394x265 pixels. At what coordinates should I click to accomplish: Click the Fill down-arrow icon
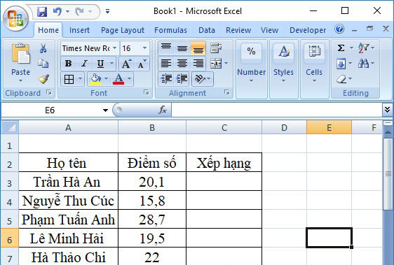pyautogui.click(x=341, y=64)
